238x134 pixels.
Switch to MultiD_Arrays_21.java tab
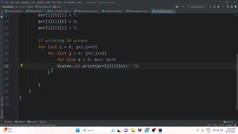138,11
